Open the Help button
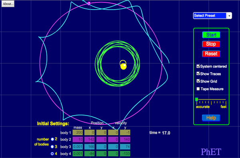Image resolution: width=240 pixels, height=158 pixels. click(211, 118)
